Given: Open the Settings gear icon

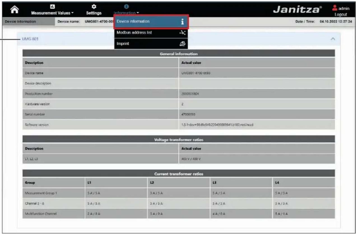Looking at the screenshot, I should click(94, 6).
